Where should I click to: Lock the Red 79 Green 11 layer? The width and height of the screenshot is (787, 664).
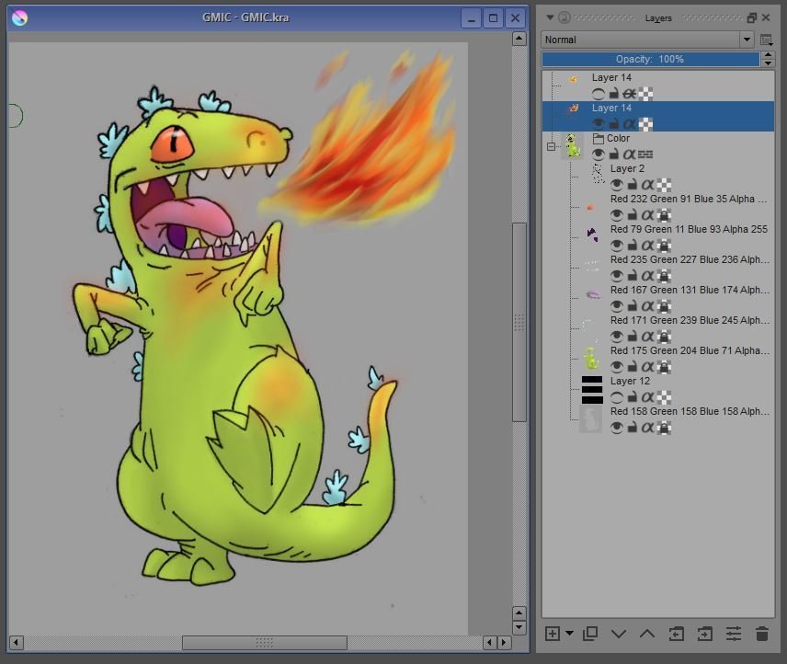(x=633, y=246)
